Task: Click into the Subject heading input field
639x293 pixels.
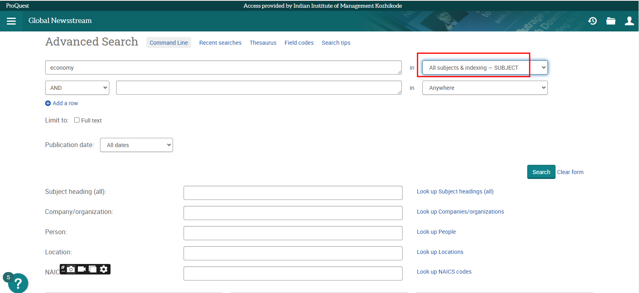Action: click(292, 193)
